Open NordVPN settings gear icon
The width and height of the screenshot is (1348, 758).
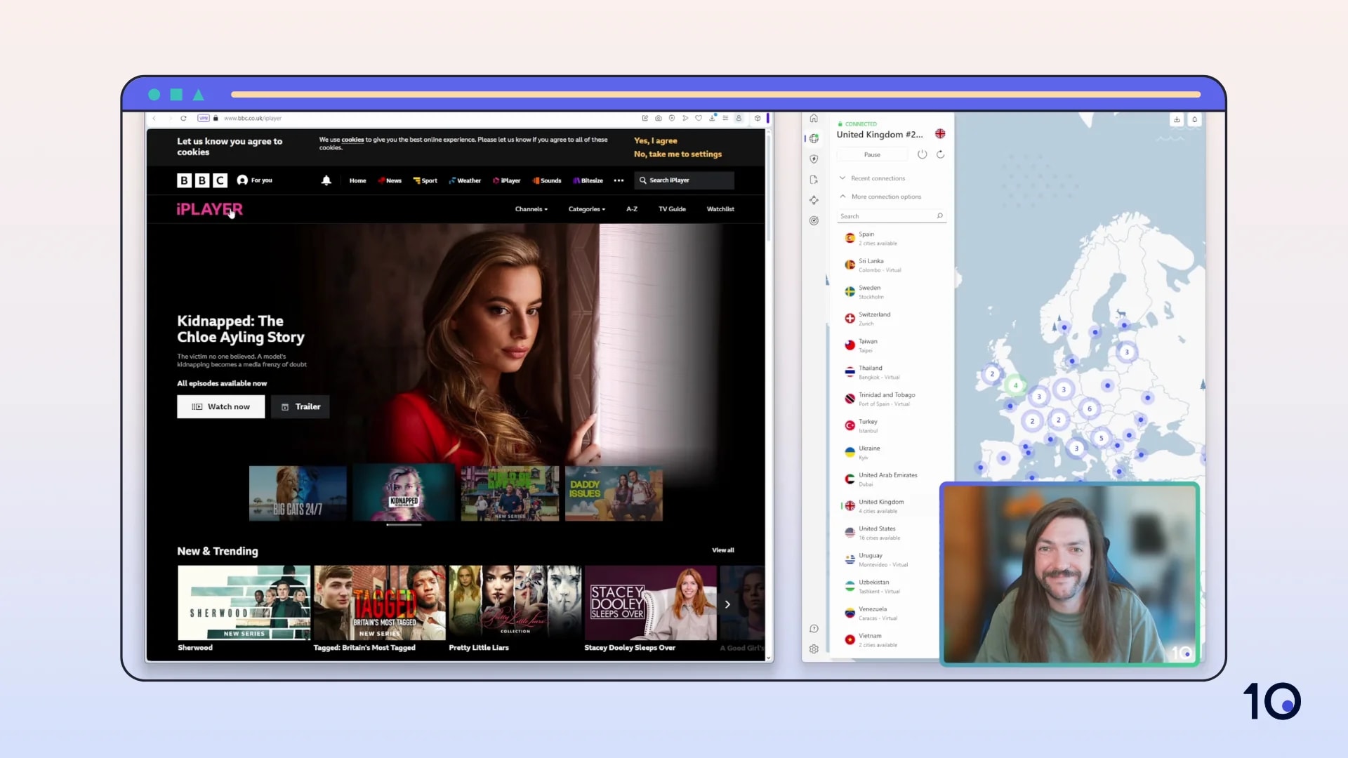point(814,649)
